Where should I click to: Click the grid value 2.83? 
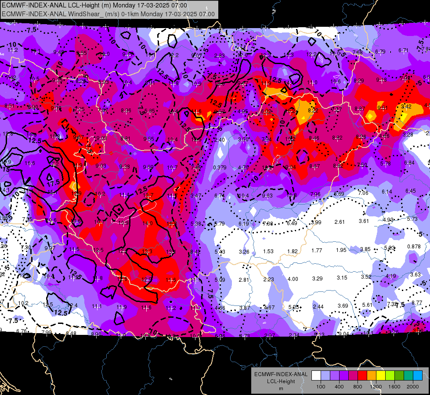219,56
